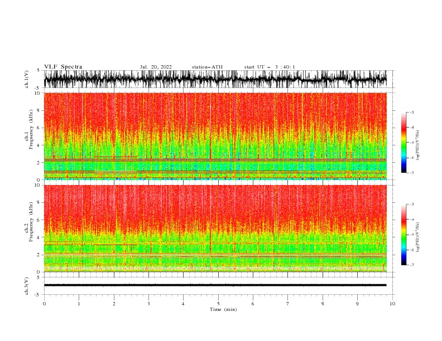Click the "start UT = 3:40:1" header text
This screenshot has width=442, height=341.
click(270, 67)
